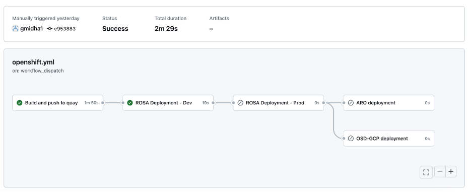Click the skipped icon on OSD-GCP deployment
This screenshot has height=192, width=468.
point(351,139)
